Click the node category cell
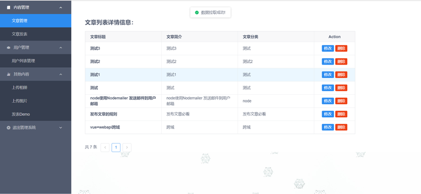Image resolution: width=421 pixels, height=194 pixels. click(276, 101)
